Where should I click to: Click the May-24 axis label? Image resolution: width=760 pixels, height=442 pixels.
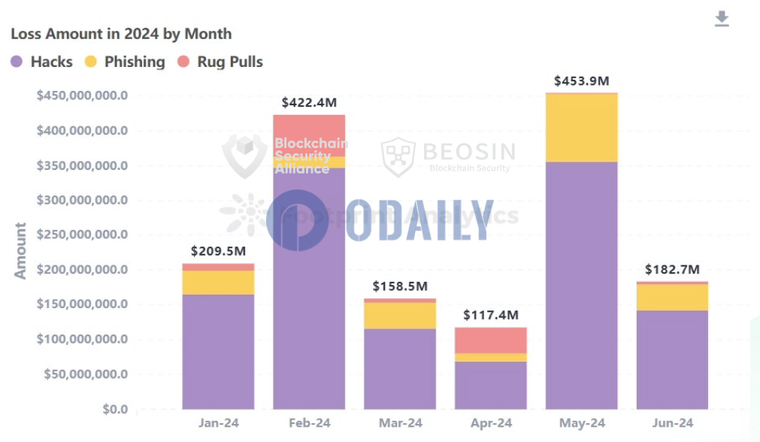582,423
